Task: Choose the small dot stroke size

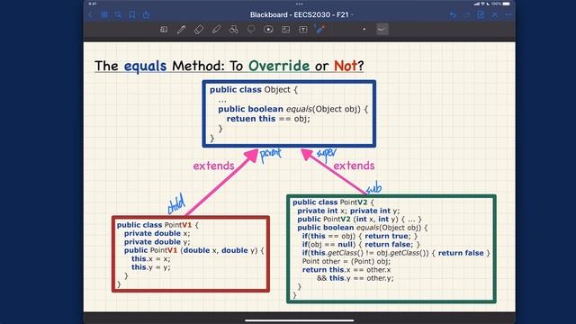Action: pos(364,30)
